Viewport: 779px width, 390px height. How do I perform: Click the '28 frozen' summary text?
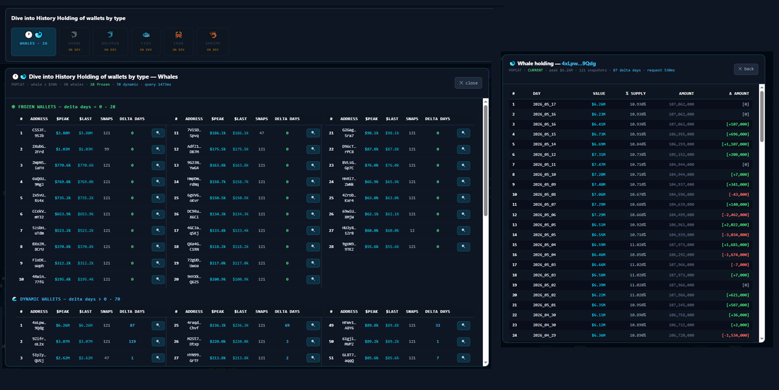[101, 84]
